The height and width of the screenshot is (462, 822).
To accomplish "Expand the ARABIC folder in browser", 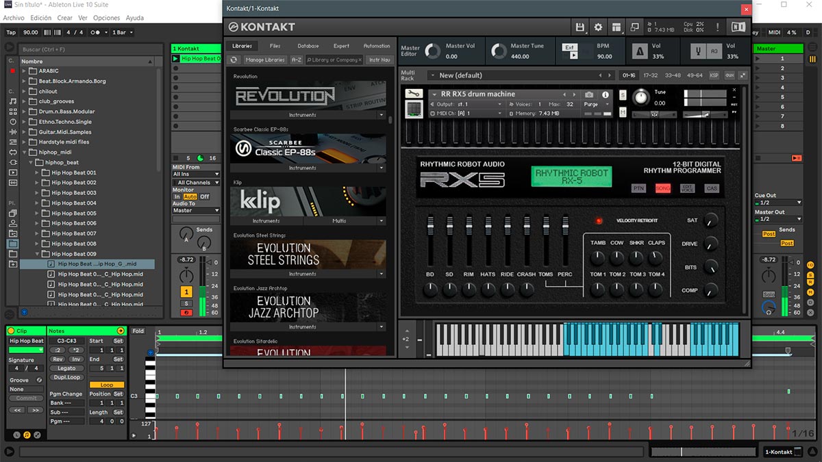I will [x=24, y=70].
